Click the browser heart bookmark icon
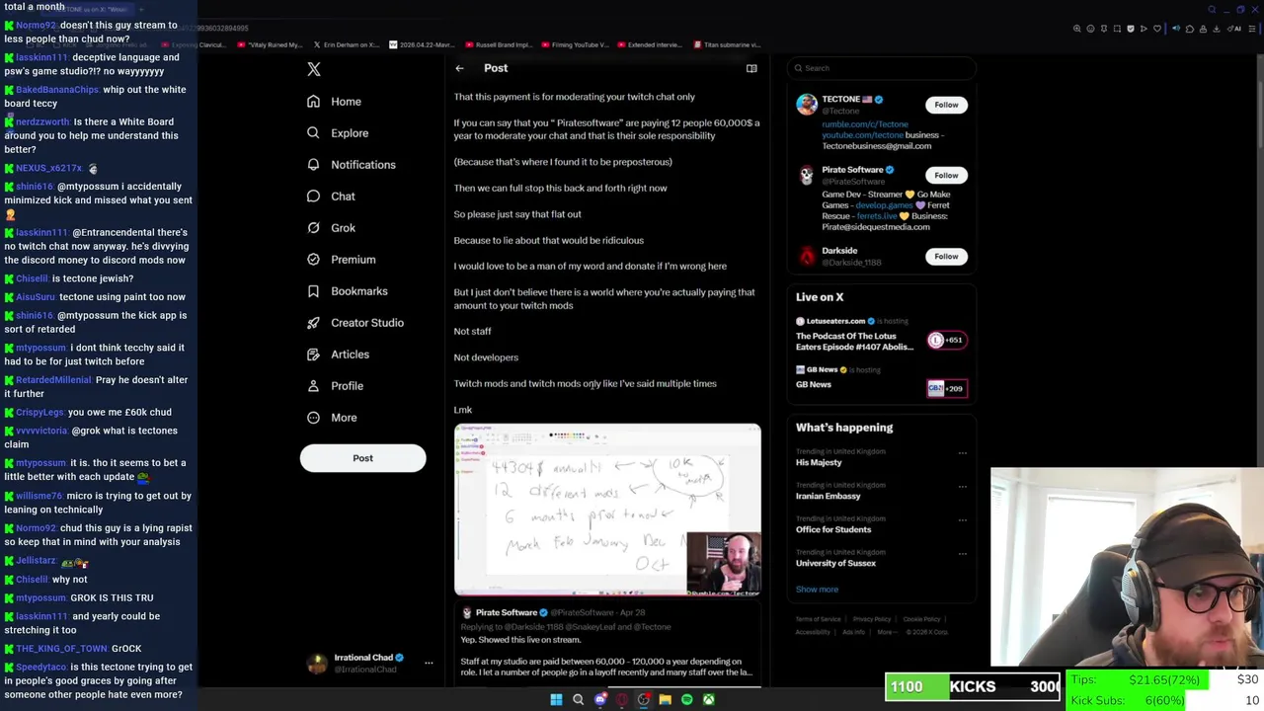 click(x=1157, y=29)
